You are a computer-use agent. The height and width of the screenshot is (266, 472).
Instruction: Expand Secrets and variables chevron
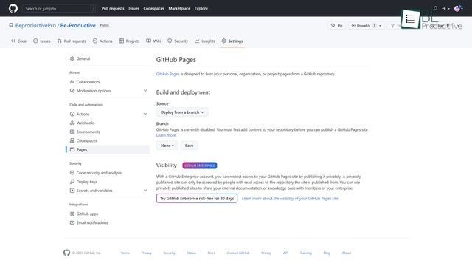[145, 191]
